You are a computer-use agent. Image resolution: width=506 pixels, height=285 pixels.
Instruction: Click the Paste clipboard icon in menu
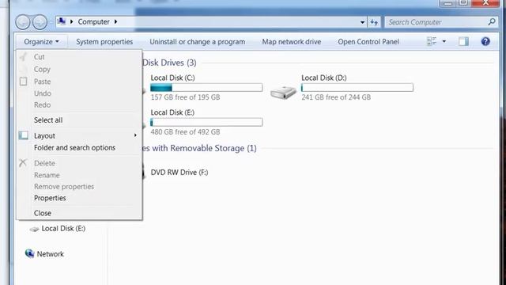[23, 81]
